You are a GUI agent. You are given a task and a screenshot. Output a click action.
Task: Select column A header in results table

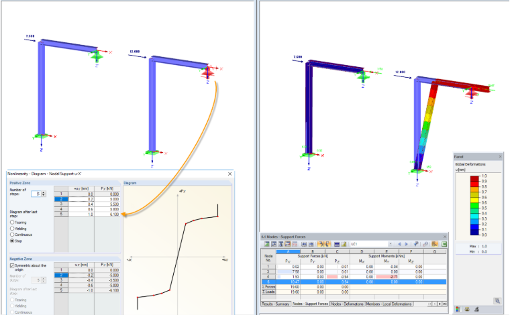[288, 252]
